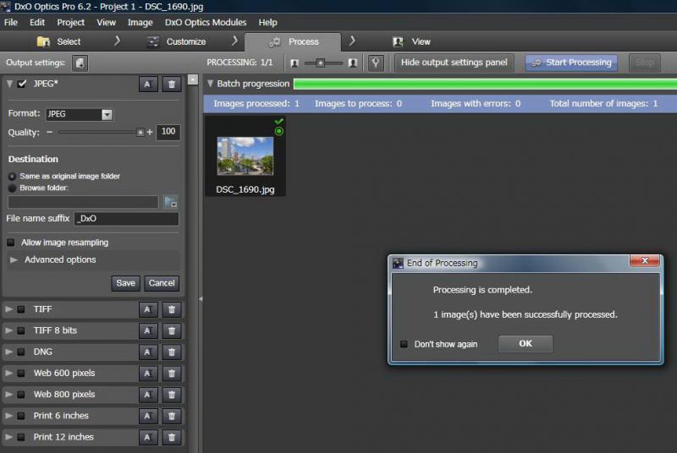Check Don't show again in dialog
Image resolution: width=677 pixels, height=453 pixels.
point(404,344)
